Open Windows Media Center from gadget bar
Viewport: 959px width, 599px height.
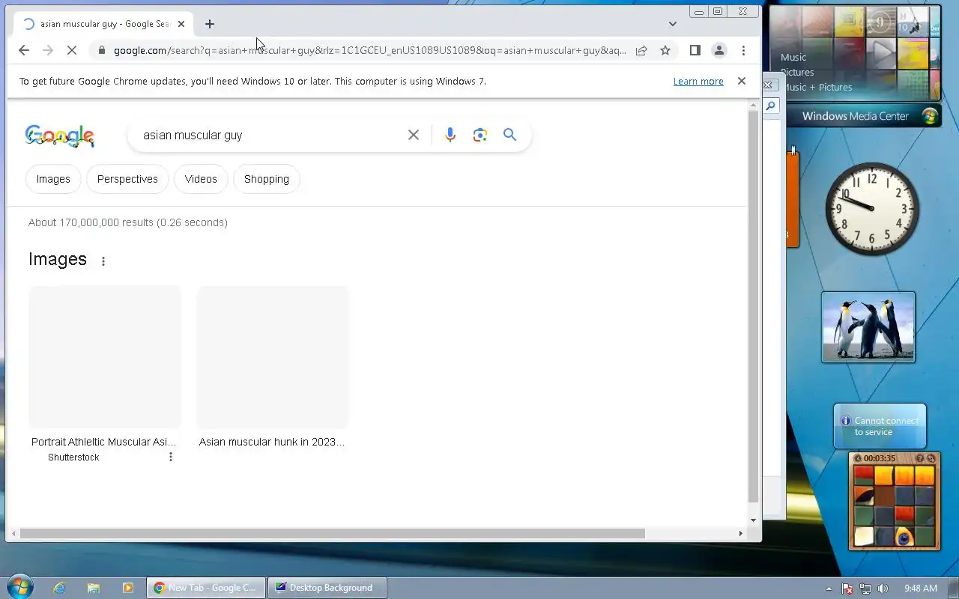pos(865,116)
